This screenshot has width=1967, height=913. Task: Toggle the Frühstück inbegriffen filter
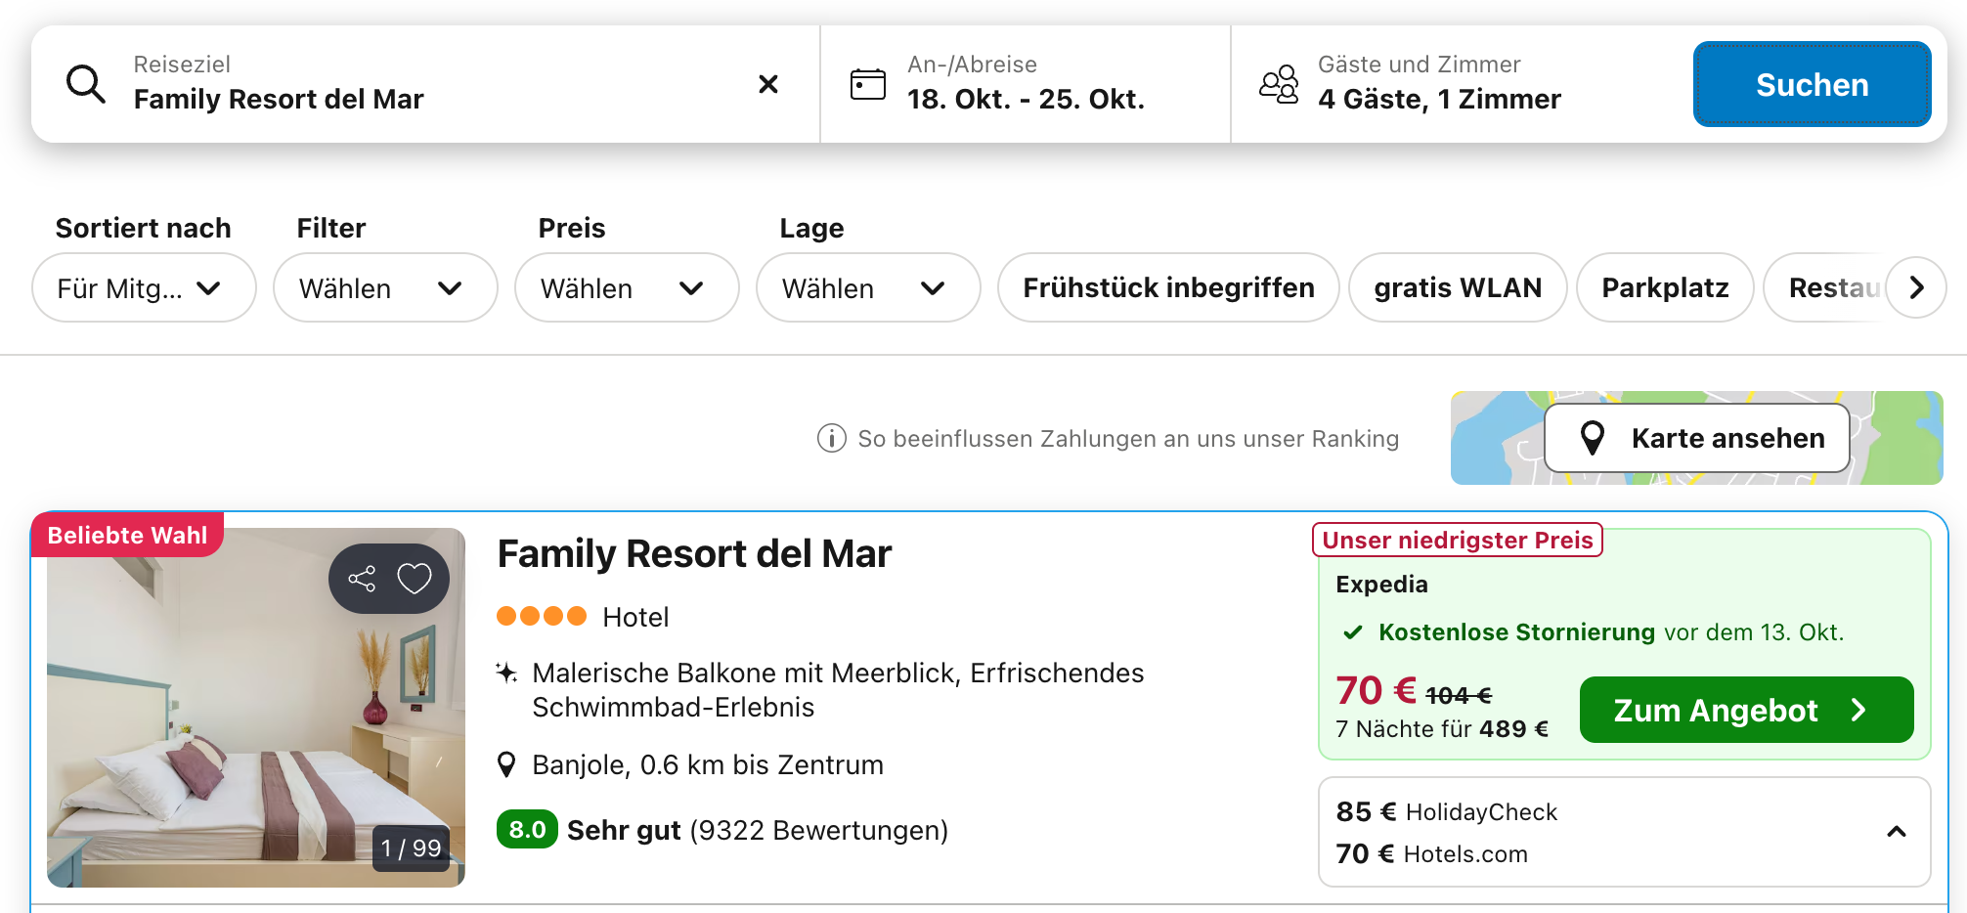(1168, 287)
